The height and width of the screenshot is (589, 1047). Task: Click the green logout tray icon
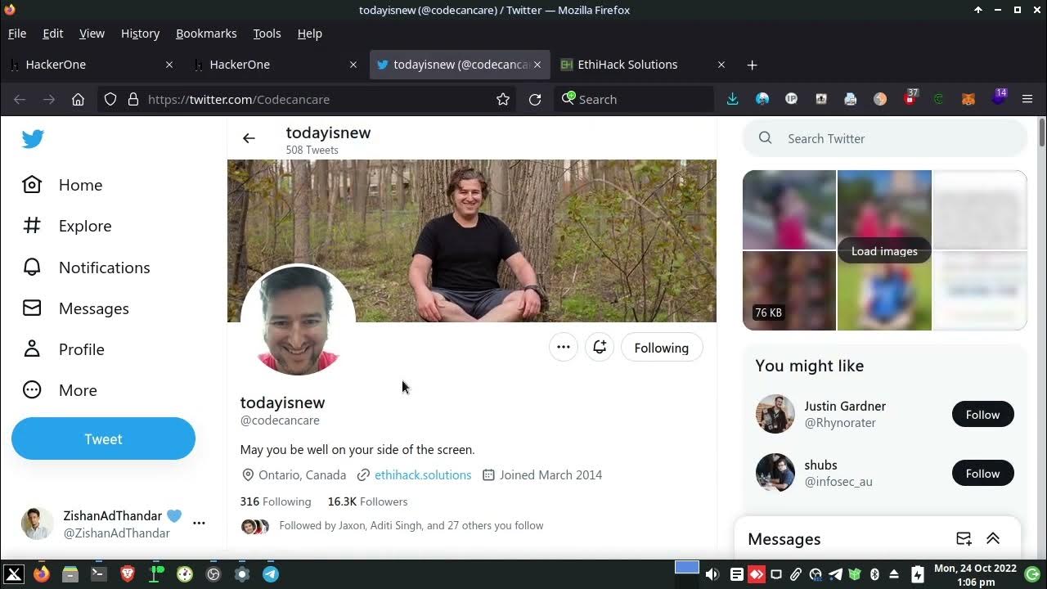coord(1031,574)
